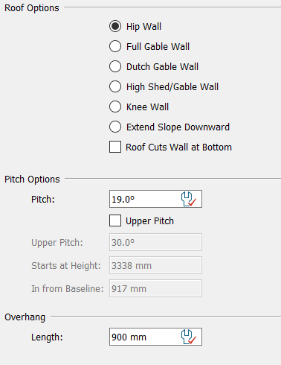
Task: Select Dutch Gable Wall roof option
Action: (115, 66)
